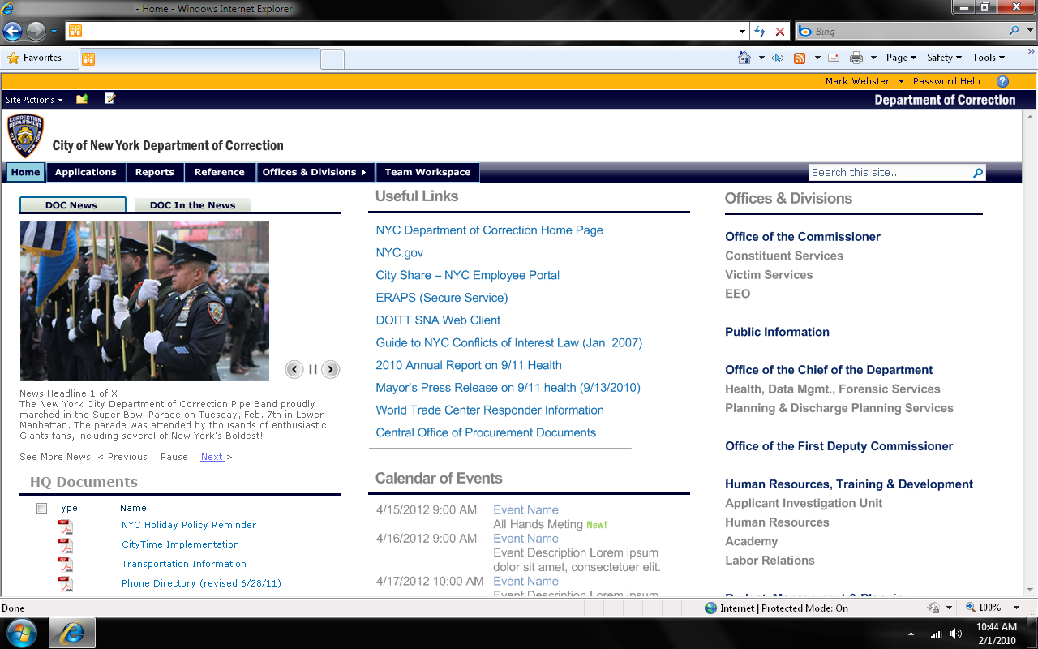Viewport: 1038px width, 649px height.
Task: Click the password help question mark icon
Action: (1002, 81)
